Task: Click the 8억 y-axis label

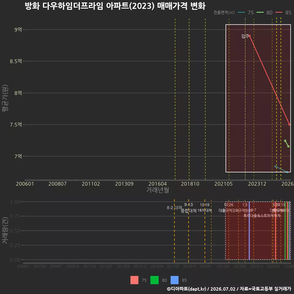Action: pyautogui.click(x=18, y=93)
